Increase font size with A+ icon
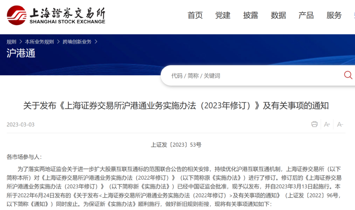Image resolution: width=355 pixels, height=210 pixels. [327, 124]
